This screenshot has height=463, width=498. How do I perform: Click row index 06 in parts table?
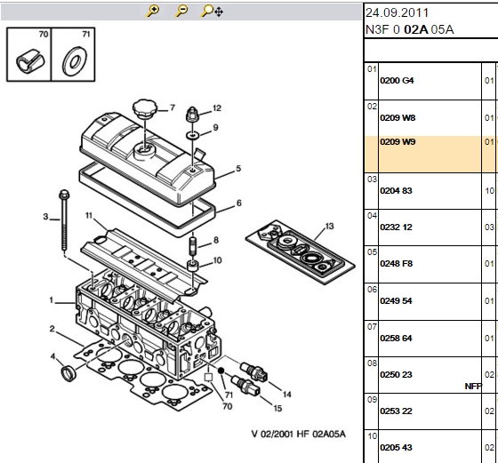click(x=372, y=290)
